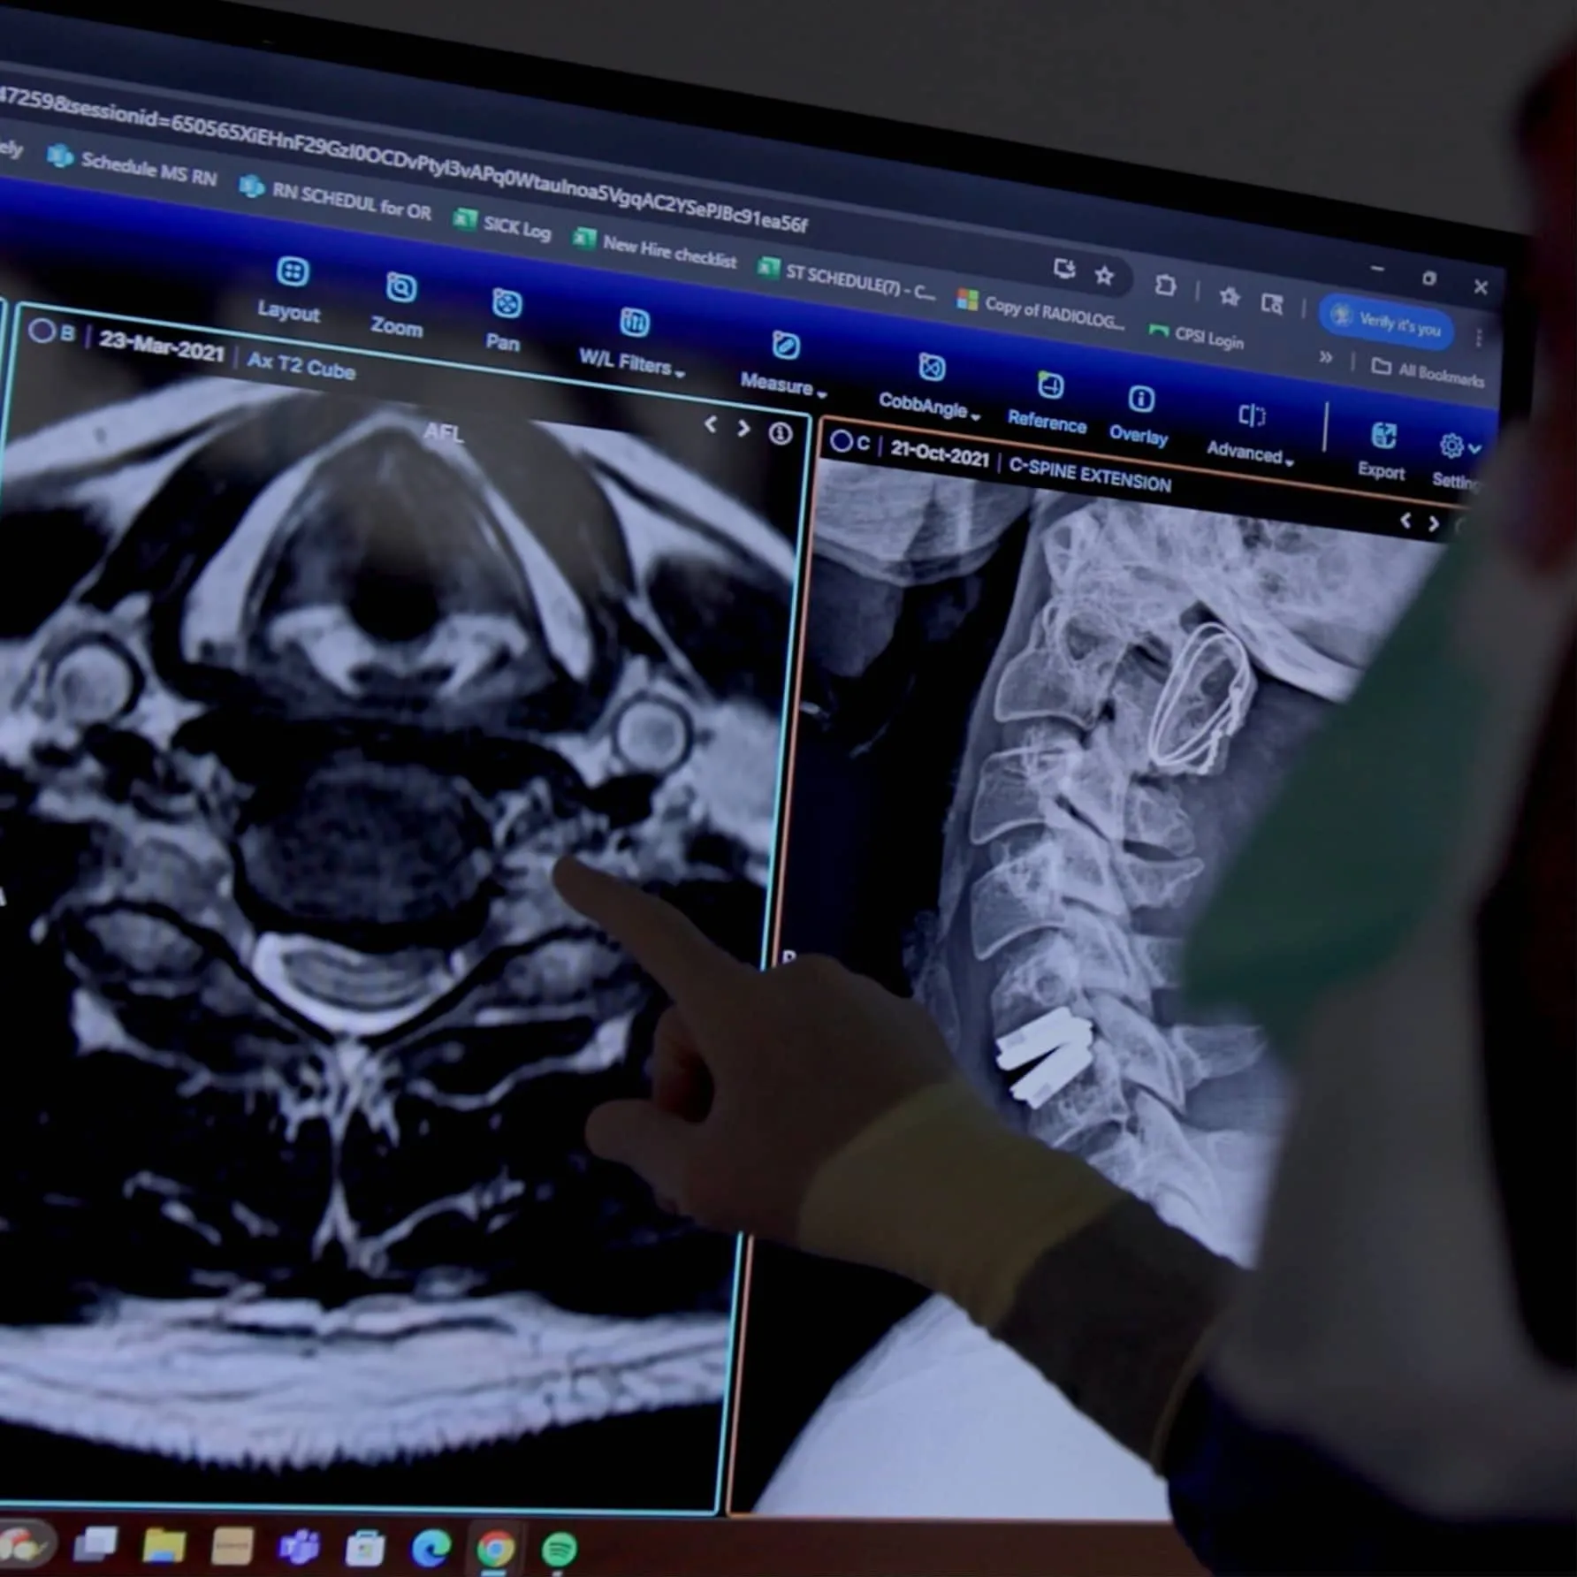Select the CobbAngle measurement tool
Image resolution: width=1577 pixels, height=1577 pixels.
927,386
